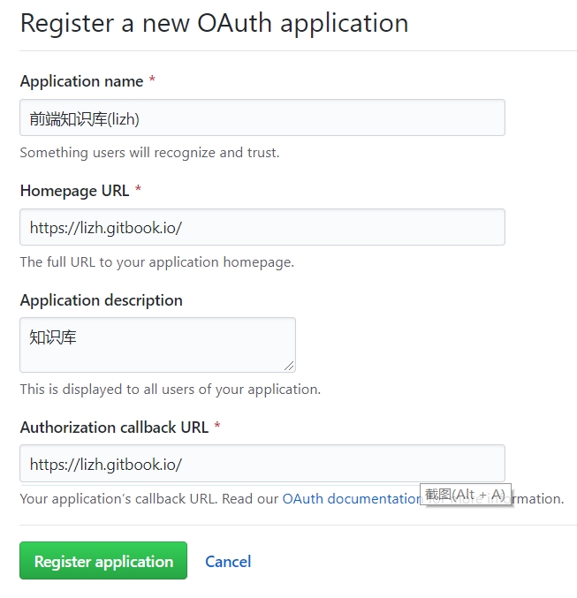Click "Something users will recognize and trust" hint
Viewport: 577px width, 598px height.
[x=149, y=153]
